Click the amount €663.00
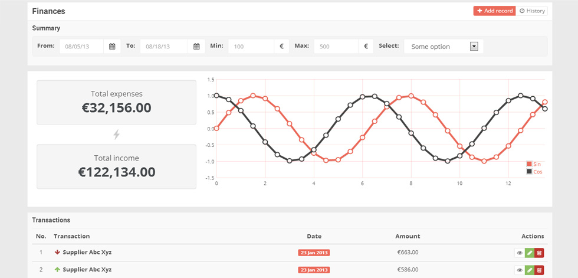This screenshot has width=578, height=278. pyautogui.click(x=408, y=253)
